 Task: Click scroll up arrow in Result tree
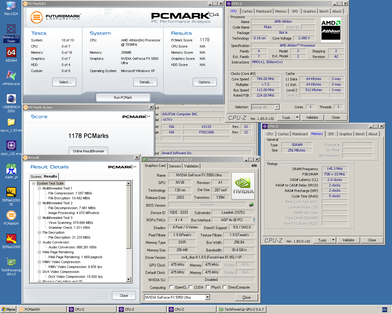tap(129, 183)
